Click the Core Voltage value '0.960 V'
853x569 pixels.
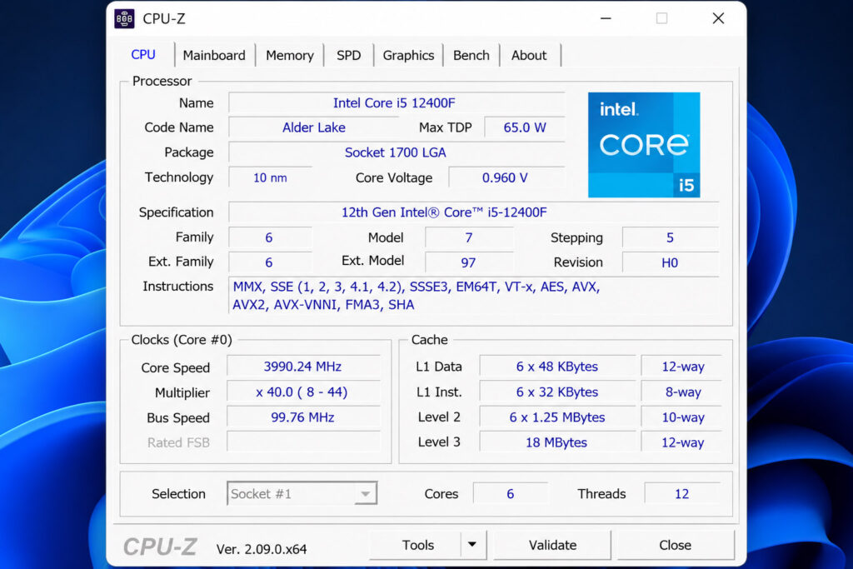click(x=505, y=177)
